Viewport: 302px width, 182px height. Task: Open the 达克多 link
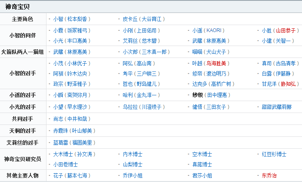(x=200, y=84)
